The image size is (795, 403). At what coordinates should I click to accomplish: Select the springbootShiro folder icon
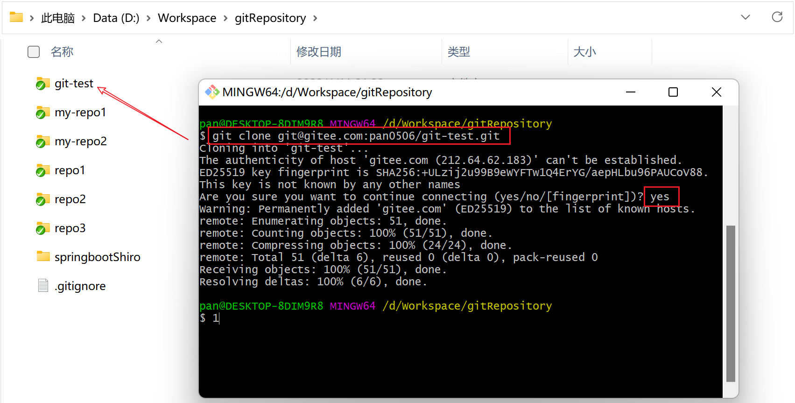coord(43,257)
